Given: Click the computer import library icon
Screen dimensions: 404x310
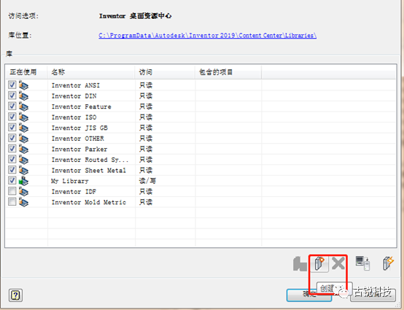Looking at the screenshot, I should coord(362,263).
